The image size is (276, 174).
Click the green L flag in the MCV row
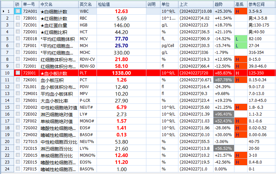point(241,39)
